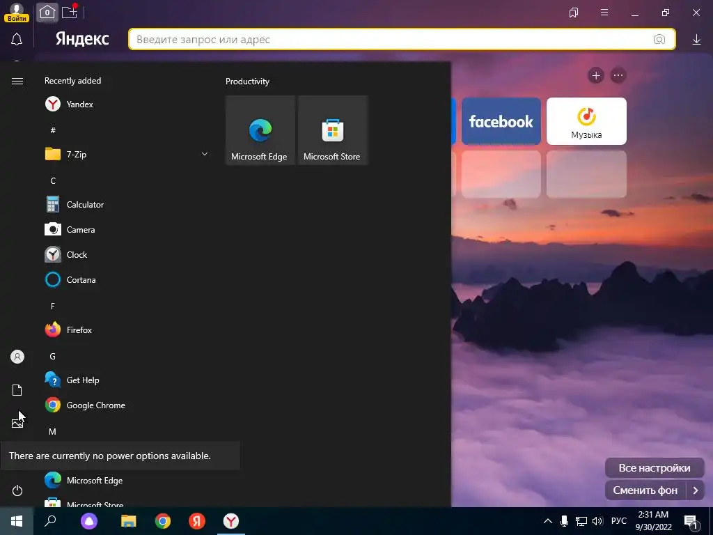Screen dimensions: 713x535
Task: Open the home tab counter icon
Action: coord(47,13)
